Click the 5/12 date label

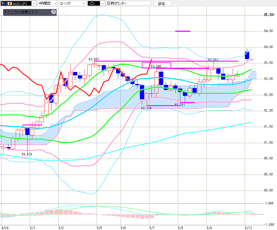248,228
